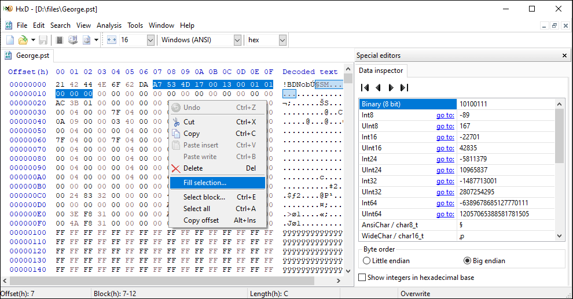The height and width of the screenshot is (299, 573).
Task: Click the bytes-per-row width icon
Action: 112,40
